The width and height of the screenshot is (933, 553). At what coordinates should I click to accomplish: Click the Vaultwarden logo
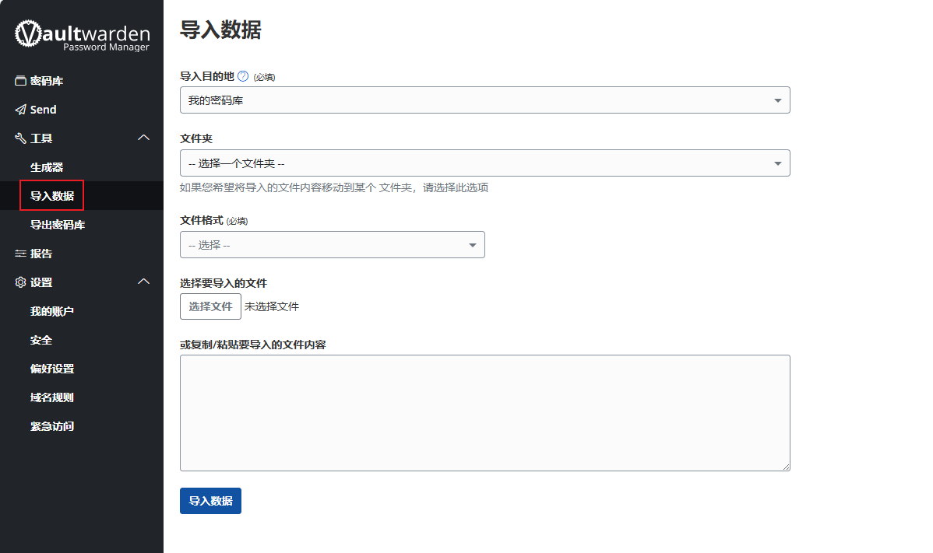coord(82,36)
